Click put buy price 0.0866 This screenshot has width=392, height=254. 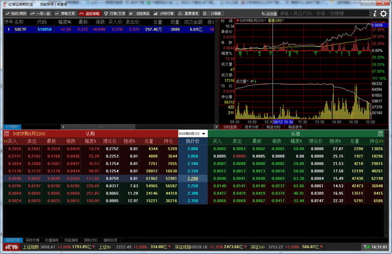pyautogui.click(x=220, y=201)
